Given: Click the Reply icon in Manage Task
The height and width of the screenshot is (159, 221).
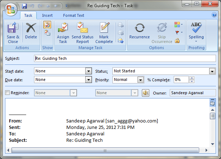Looking at the screenshot, I should (x=121, y=25).
